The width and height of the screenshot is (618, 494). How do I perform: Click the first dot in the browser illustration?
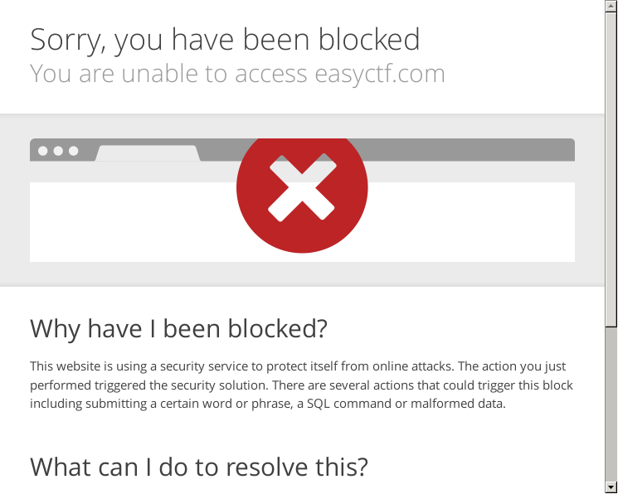[42, 151]
